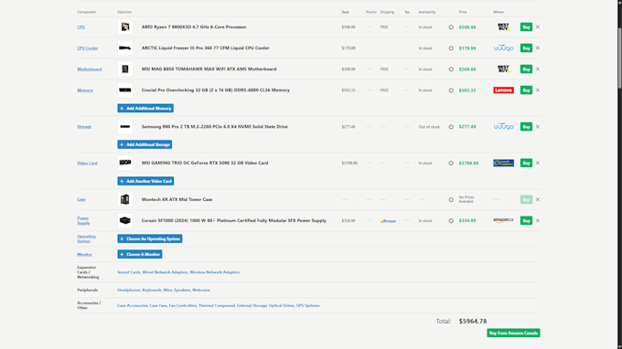The width and height of the screenshot is (622, 349).
Task: Click Buy From Amazon Canada button
Action: coord(513,333)
